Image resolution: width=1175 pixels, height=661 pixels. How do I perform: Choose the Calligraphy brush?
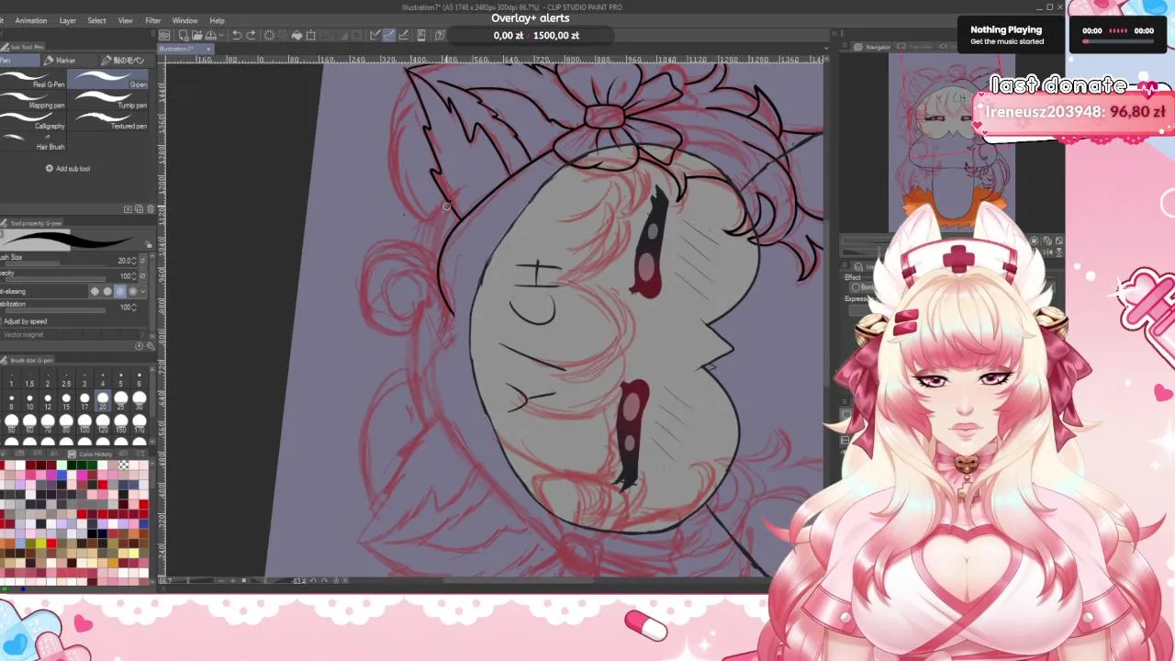pyautogui.click(x=35, y=120)
